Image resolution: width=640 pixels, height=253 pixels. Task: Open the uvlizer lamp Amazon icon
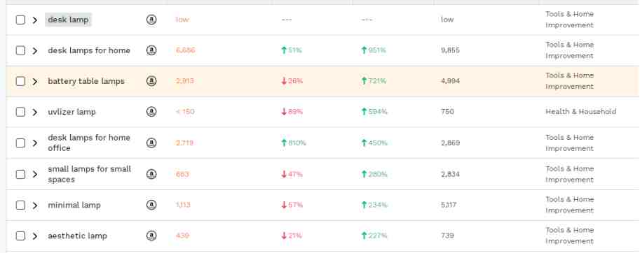pos(151,111)
